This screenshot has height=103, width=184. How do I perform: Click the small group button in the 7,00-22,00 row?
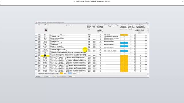coord(135,35)
